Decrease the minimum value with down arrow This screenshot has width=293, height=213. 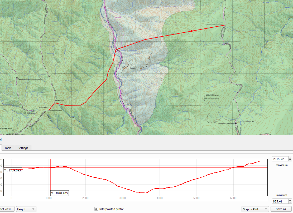tap(290, 202)
